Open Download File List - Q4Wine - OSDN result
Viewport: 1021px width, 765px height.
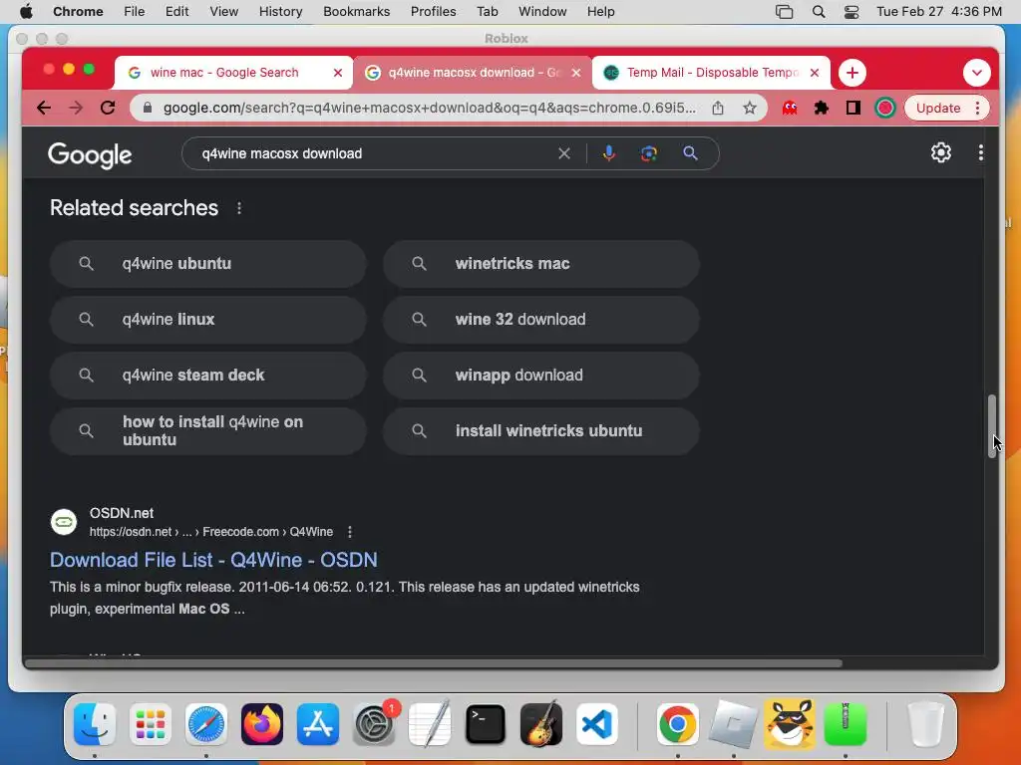coord(213,560)
